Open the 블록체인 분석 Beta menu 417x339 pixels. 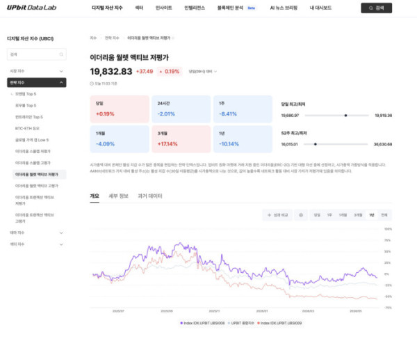tap(236, 8)
